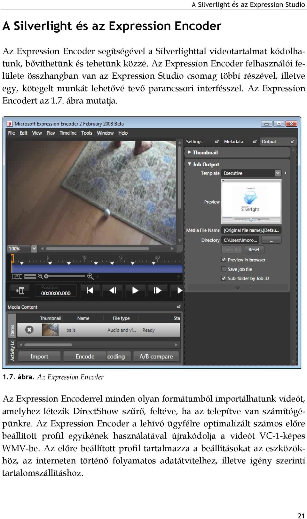
Task: Click timeline zoom-out magnifier
Action: pos(40,276)
